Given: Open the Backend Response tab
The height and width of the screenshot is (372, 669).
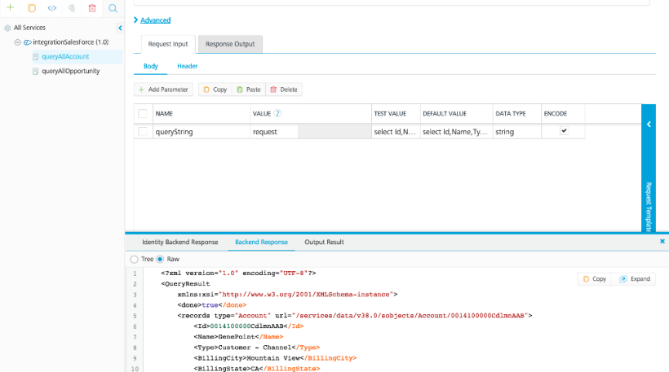Looking at the screenshot, I should pyautogui.click(x=261, y=243).
